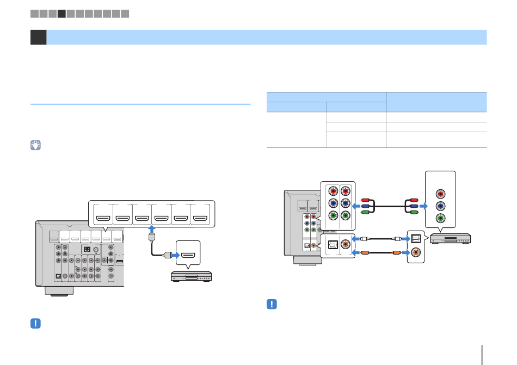The width and height of the screenshot is (517, 365).
Task: Click the disc player below the HDMI callout
Action: [x=191, y=276]
